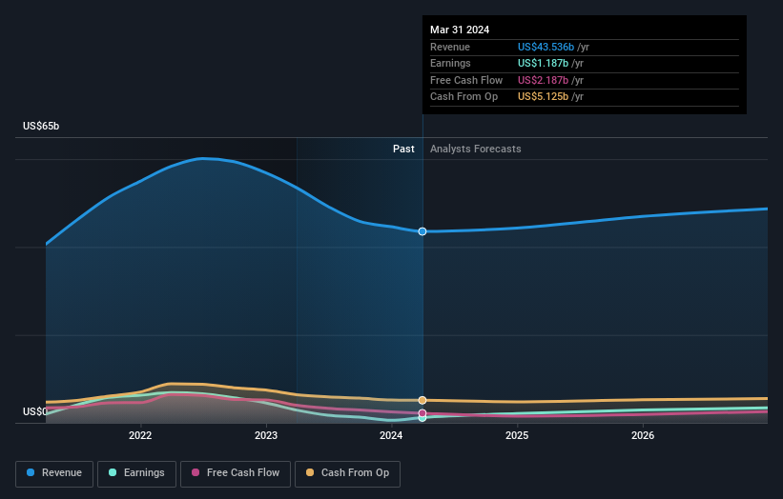Click the blue Revenue legend dot

31,472
